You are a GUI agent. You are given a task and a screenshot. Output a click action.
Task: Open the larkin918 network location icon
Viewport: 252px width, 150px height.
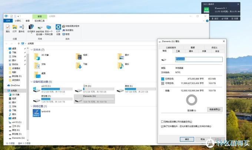point(37,113)
